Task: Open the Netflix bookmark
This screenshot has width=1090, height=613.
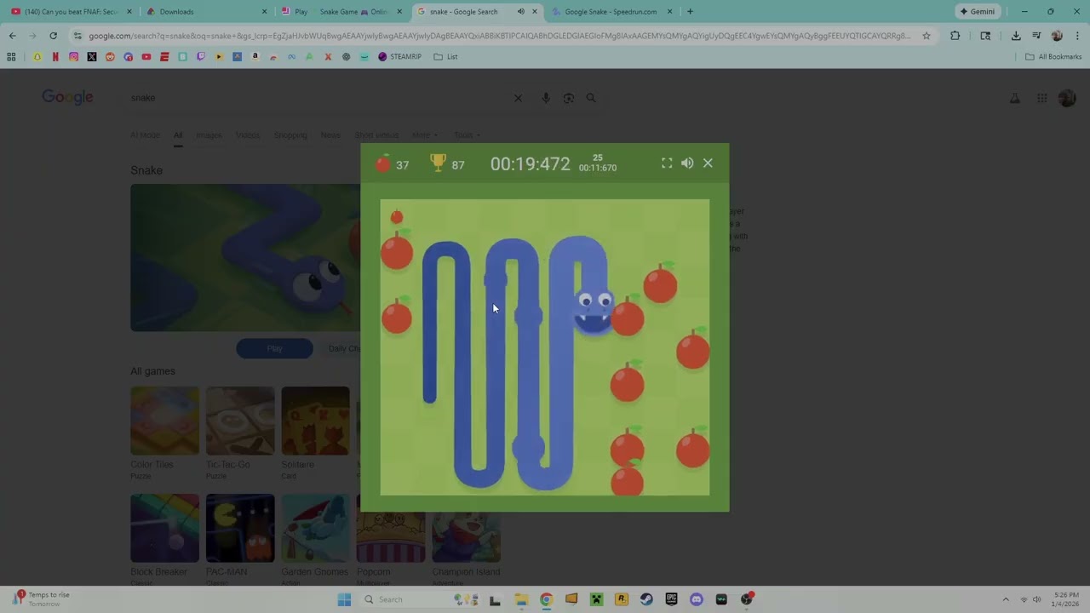Action: [55, 57]
